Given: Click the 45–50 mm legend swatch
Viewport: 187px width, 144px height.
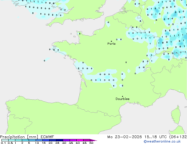Looking at the screenshot, I should pyautogui.click(x=87, y=140).
